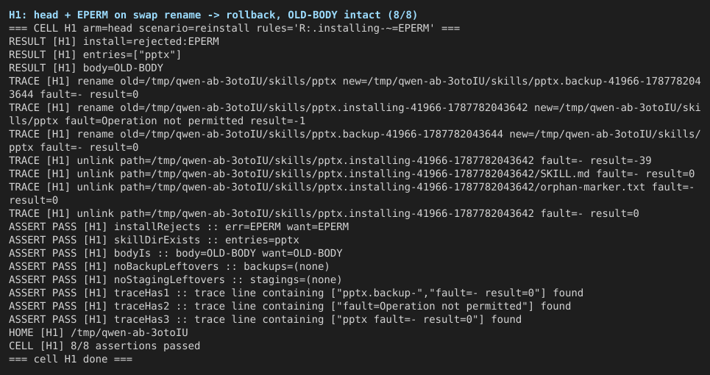Viewport: 710px width, 375px height.
Task: Click the first TRACE rename to pptx.backup line
Action: point(355,87)
